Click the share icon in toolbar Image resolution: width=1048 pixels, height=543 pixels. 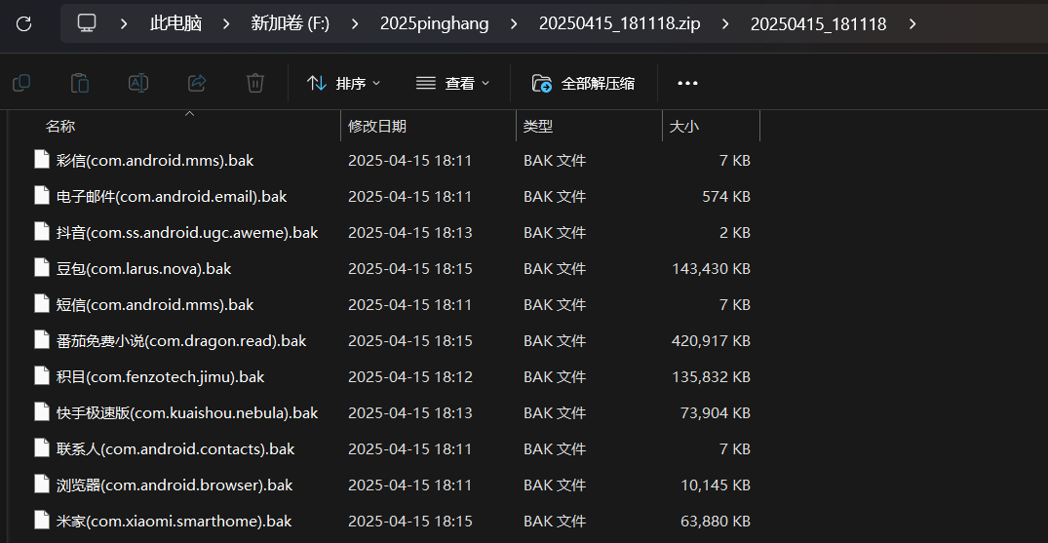click(x=197, y=83)
